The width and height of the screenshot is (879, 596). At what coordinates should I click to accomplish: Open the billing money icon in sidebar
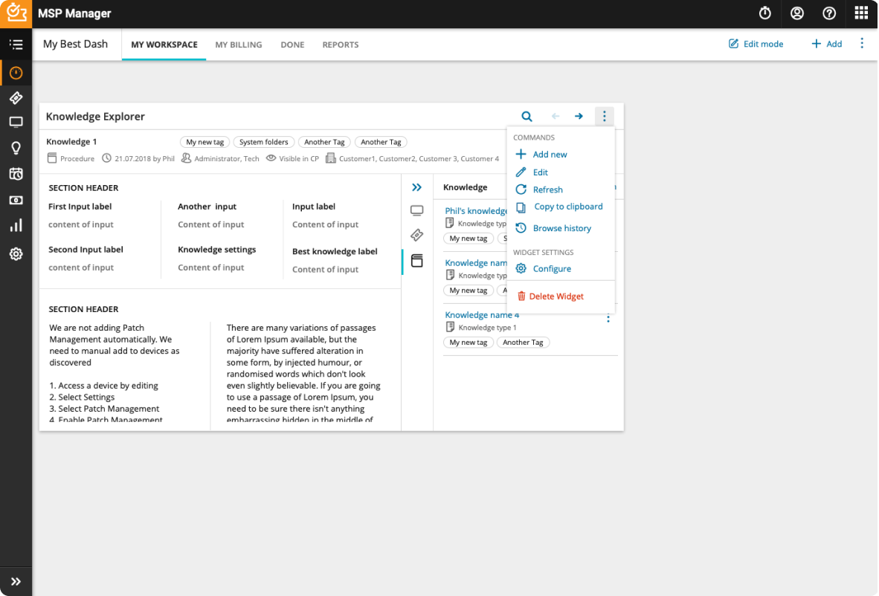click(16, 200)
